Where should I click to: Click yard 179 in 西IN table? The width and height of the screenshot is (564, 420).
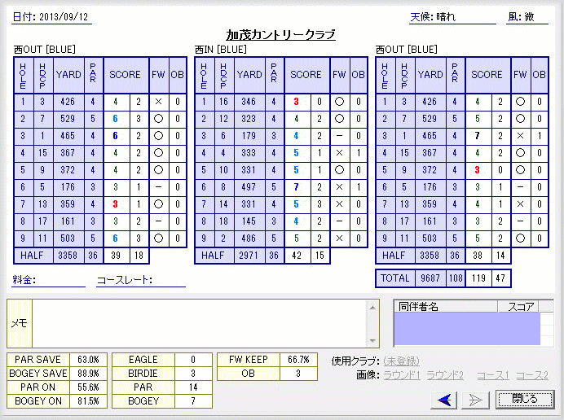click(249, 136)
